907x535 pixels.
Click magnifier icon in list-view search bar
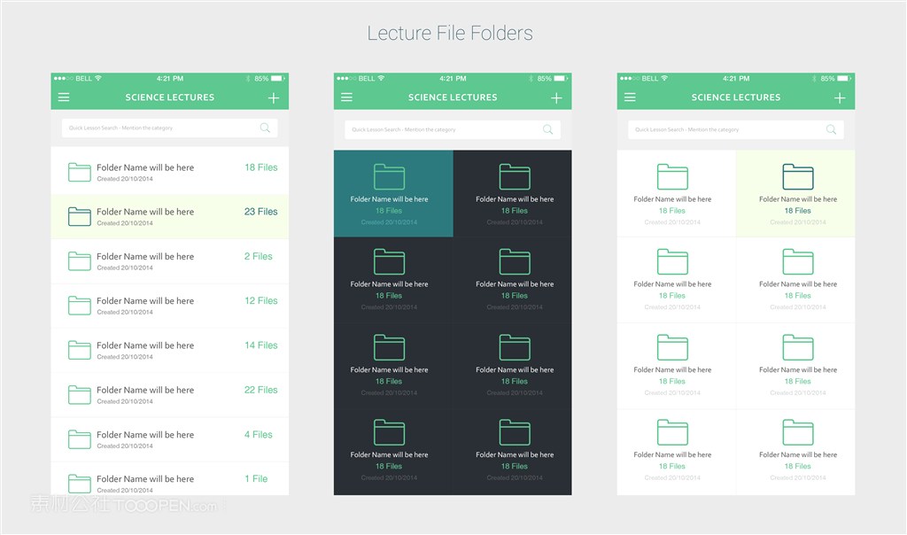(265, 128)
